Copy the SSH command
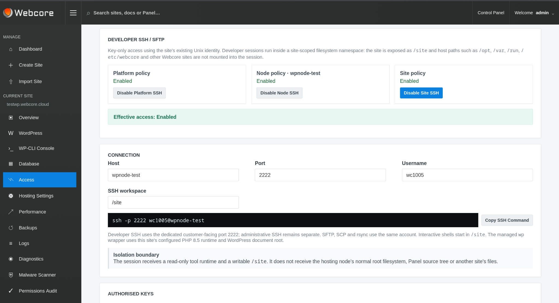 tap(507, 220)
